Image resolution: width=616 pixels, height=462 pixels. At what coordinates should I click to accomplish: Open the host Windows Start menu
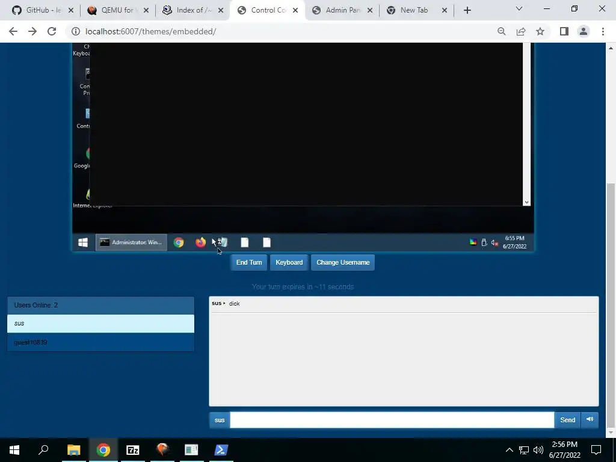pos(14,450)
